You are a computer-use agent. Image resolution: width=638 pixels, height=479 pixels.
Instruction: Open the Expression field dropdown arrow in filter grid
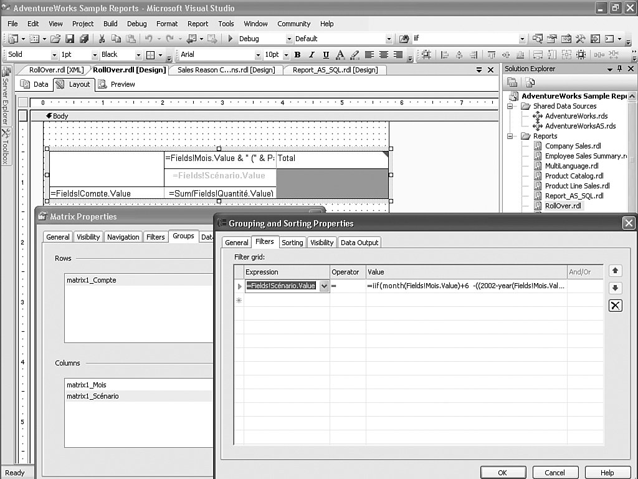(324, 286)
